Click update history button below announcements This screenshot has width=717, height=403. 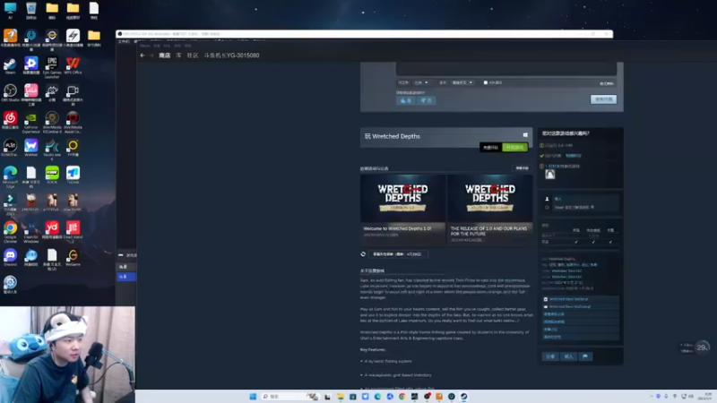tap(397, 254)
